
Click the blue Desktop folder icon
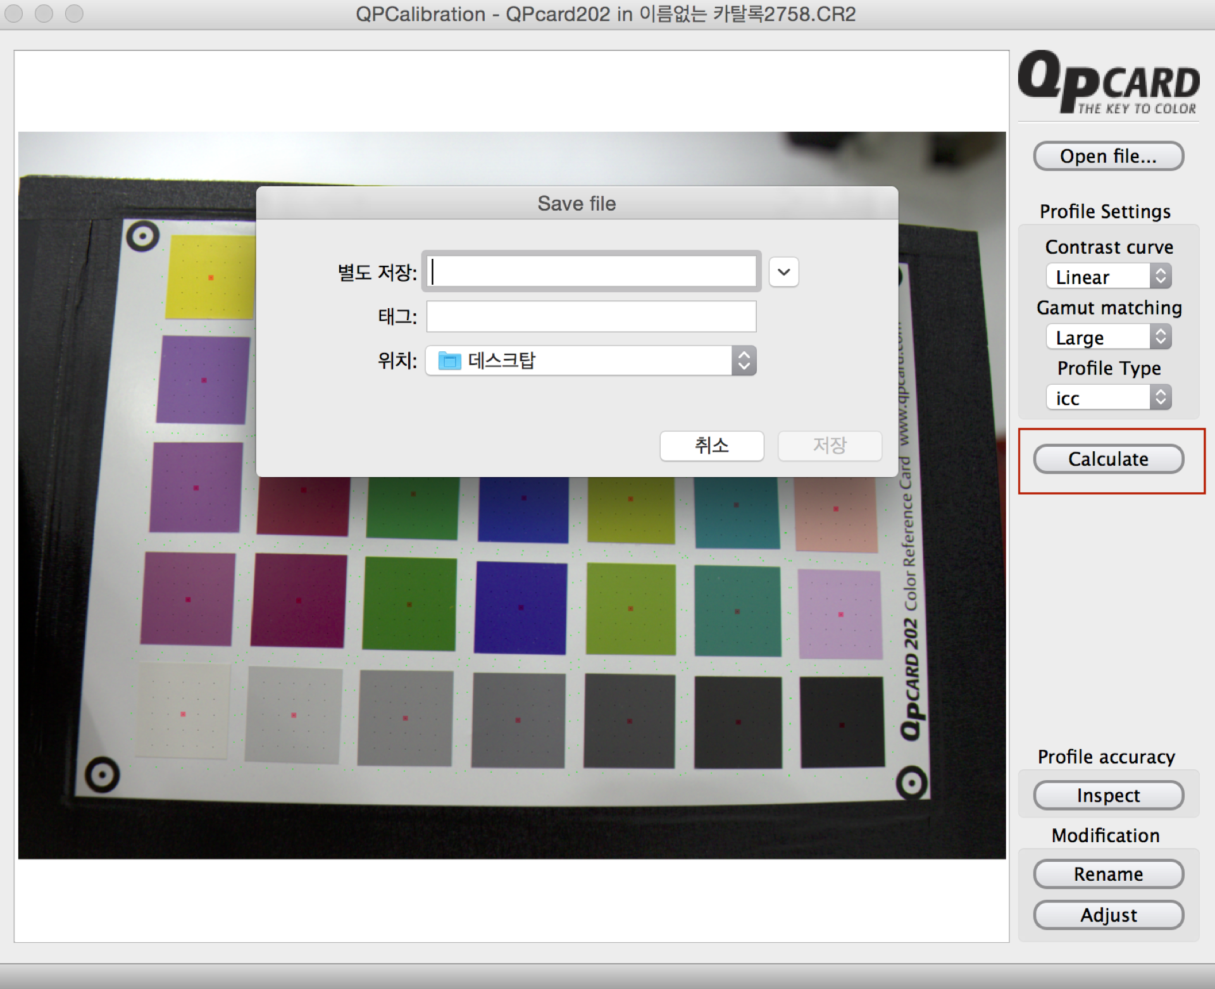pos(449,361)
